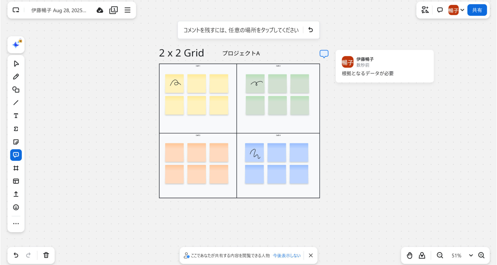497x265 pixels.
Task: Open the emoji stamp tool
Action: pyautogui.click(x=16, y=207)
